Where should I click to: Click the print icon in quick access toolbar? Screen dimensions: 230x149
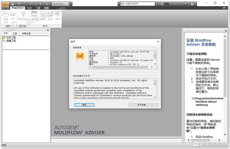(40, 4)
